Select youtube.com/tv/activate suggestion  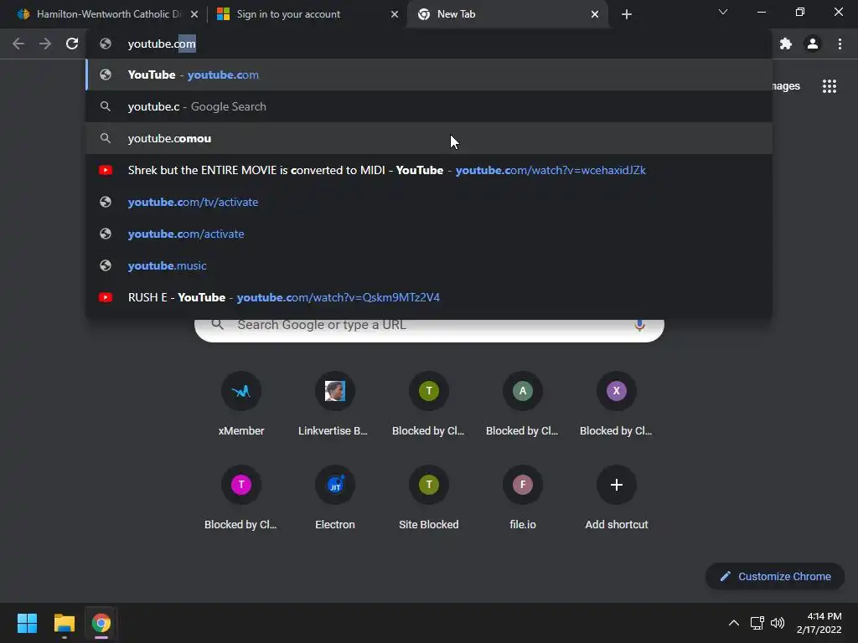[x=429, y=202]
